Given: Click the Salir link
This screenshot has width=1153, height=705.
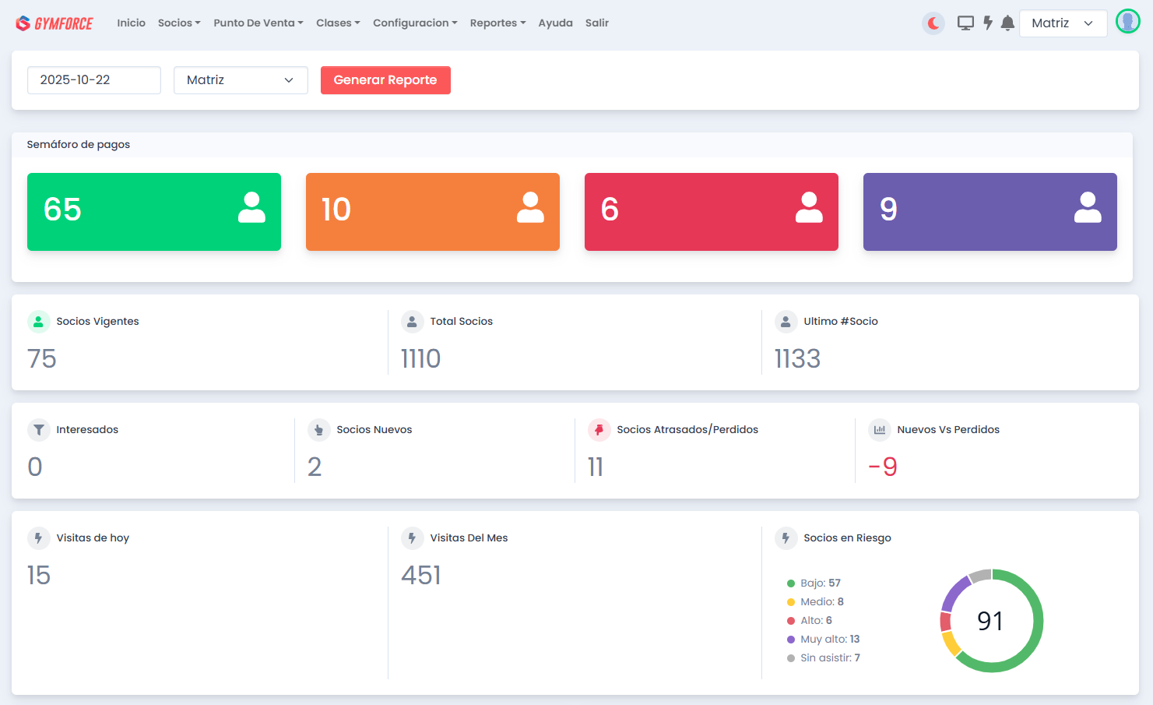Looking at the screenshot, I should pyautogui.click(x=596, y=23).
